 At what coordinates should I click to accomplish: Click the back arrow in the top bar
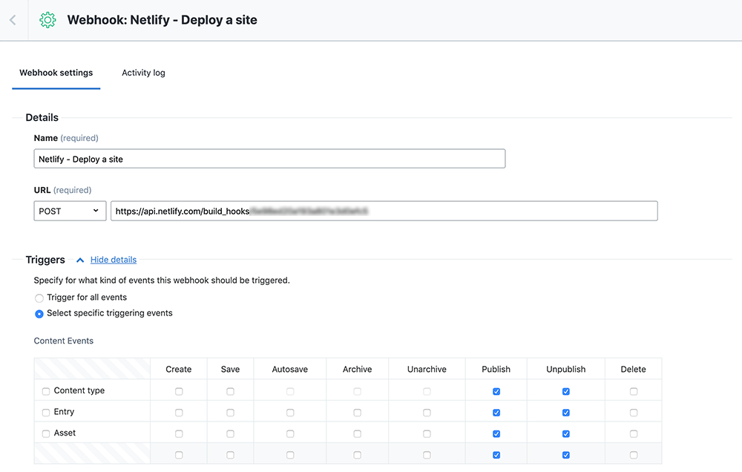[11, 20]
